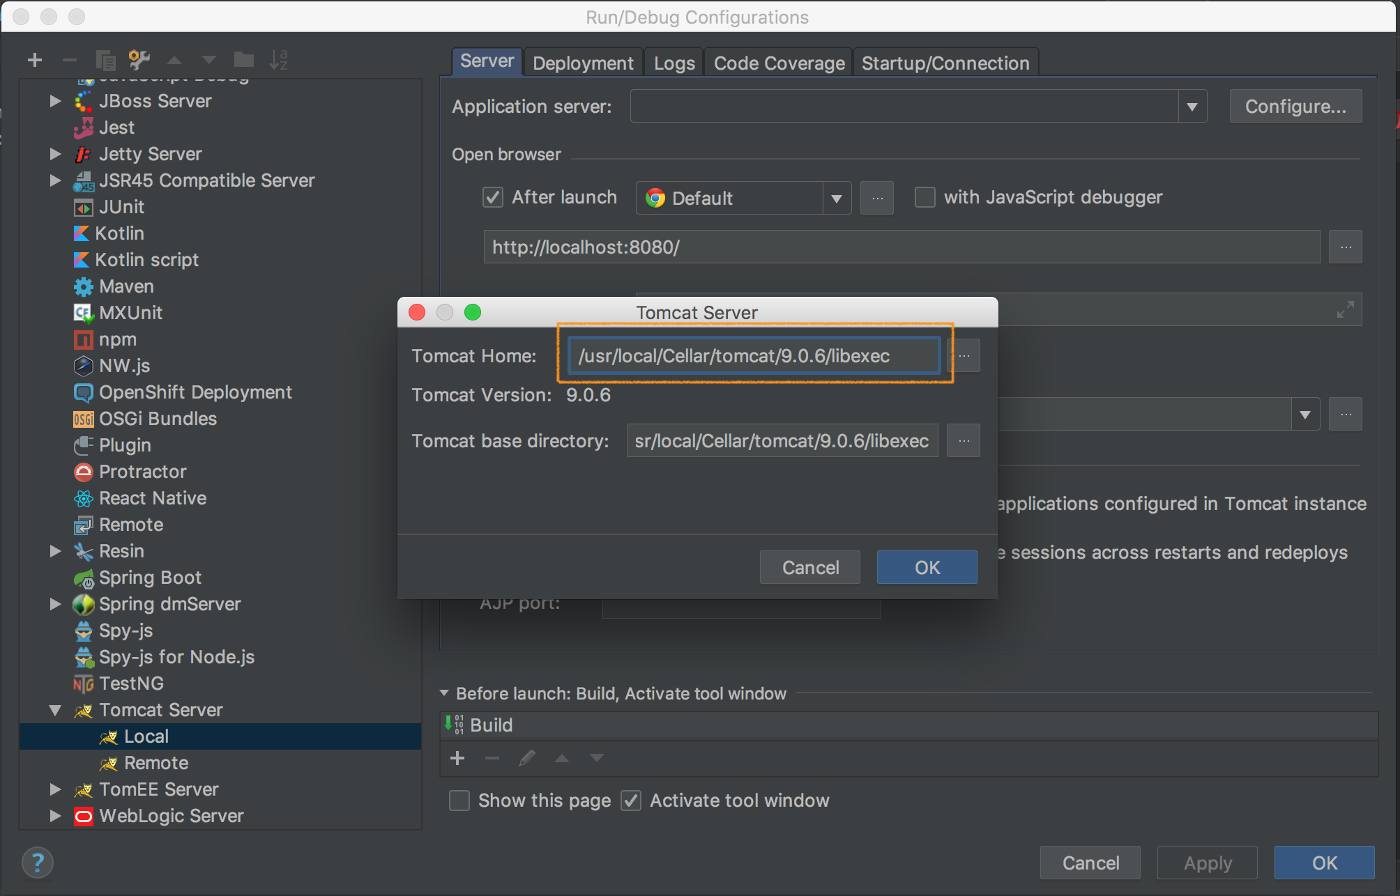The image size is (1400, 896).
Task: Open edit defaults wrench icon
Action: [x=139, y=61]
